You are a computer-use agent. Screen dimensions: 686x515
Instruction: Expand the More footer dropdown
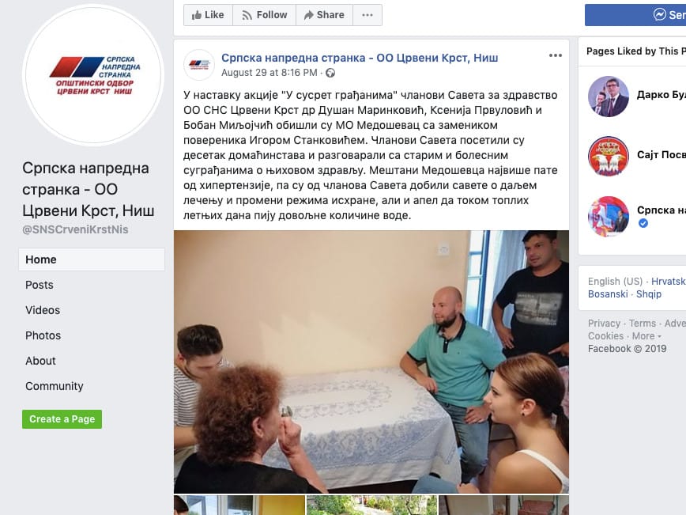[646, 336]
